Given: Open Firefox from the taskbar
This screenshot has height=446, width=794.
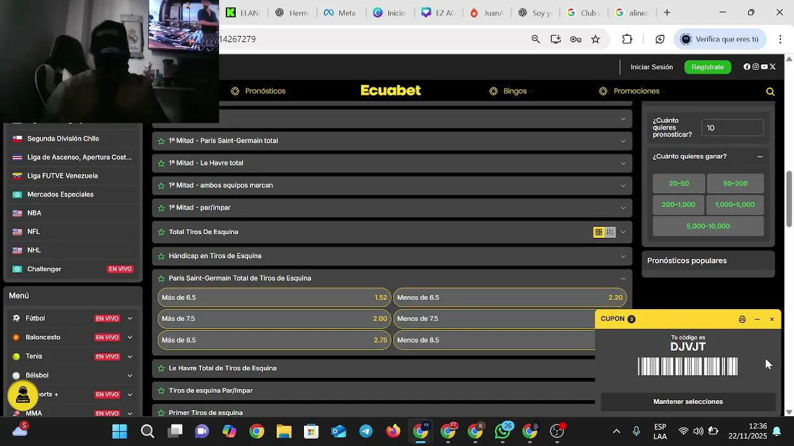Looking at the screenshot, I should (393, 431).
